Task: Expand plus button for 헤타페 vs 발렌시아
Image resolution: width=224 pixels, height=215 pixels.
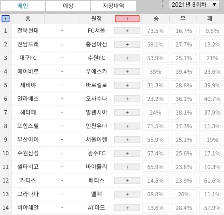Action: click(127, 112)
